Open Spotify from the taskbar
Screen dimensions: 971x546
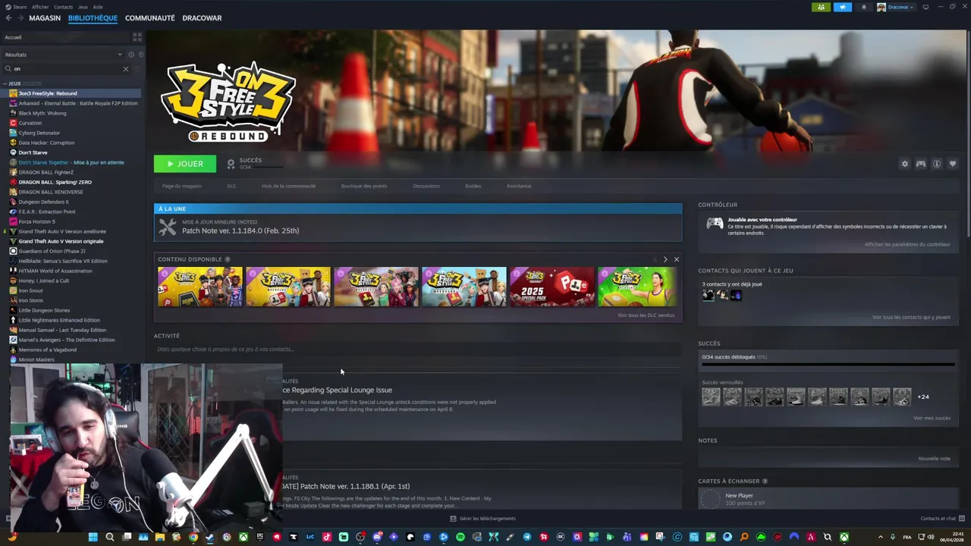point(460,537)
